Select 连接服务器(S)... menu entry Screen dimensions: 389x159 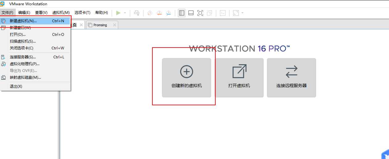point(35,57)
